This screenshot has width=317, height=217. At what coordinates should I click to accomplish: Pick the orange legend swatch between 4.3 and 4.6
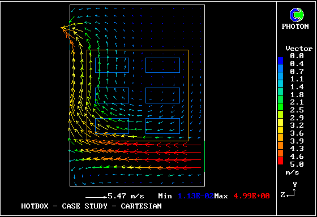click(280, 153)
